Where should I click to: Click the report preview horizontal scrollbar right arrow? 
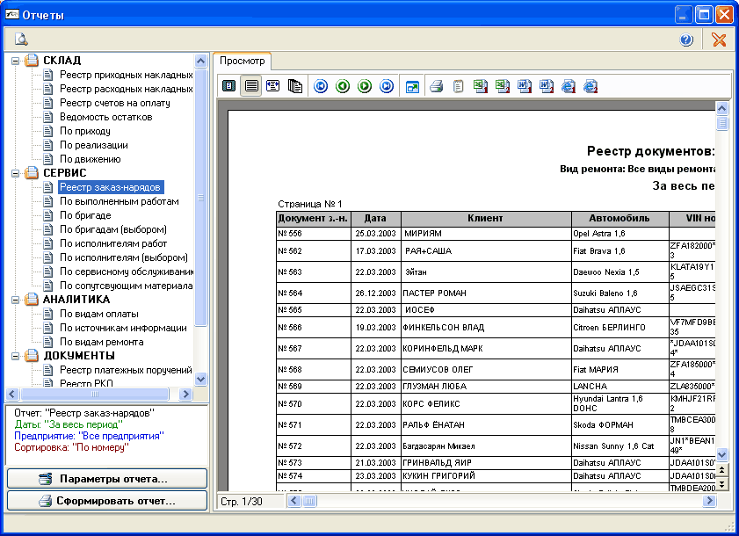(x=709, y=501)
